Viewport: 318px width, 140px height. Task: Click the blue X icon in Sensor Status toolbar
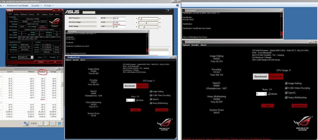click(x=60, y=123)
